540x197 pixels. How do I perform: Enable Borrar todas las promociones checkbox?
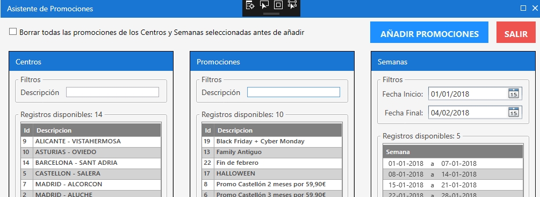pyautogui.click(x=13, y=32)
